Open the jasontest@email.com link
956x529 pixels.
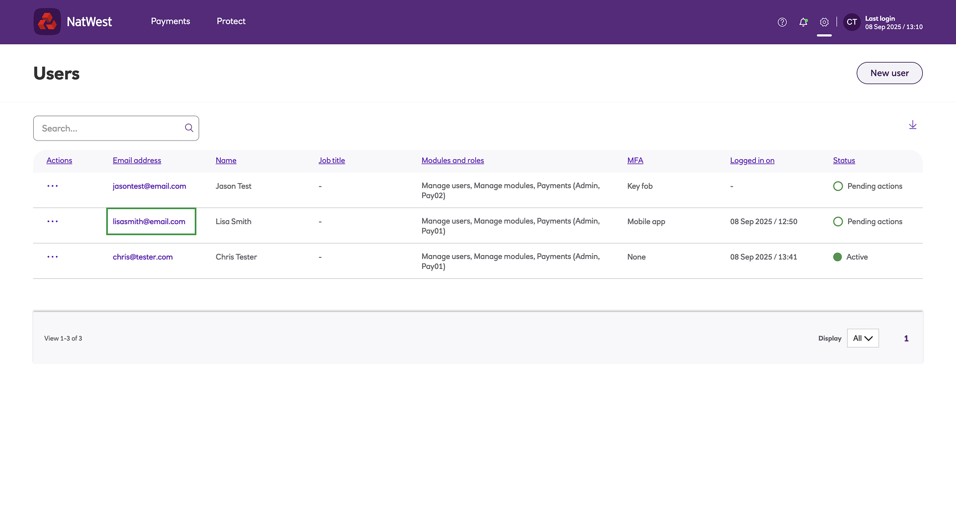149,186
